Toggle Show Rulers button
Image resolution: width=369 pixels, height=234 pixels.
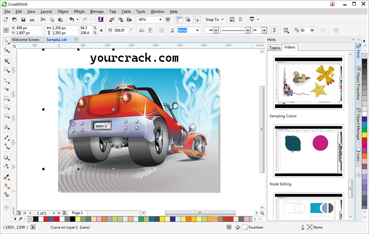click(179, 19)
